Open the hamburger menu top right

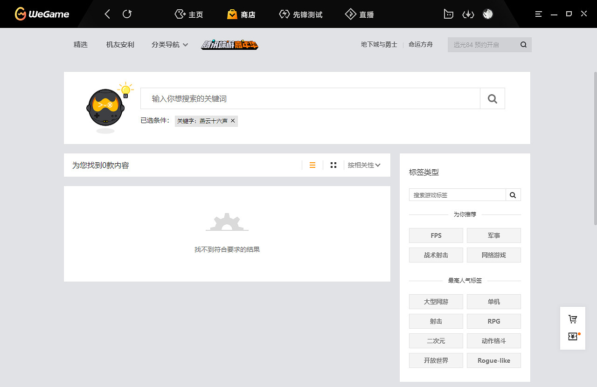click(x=538, y=14)
